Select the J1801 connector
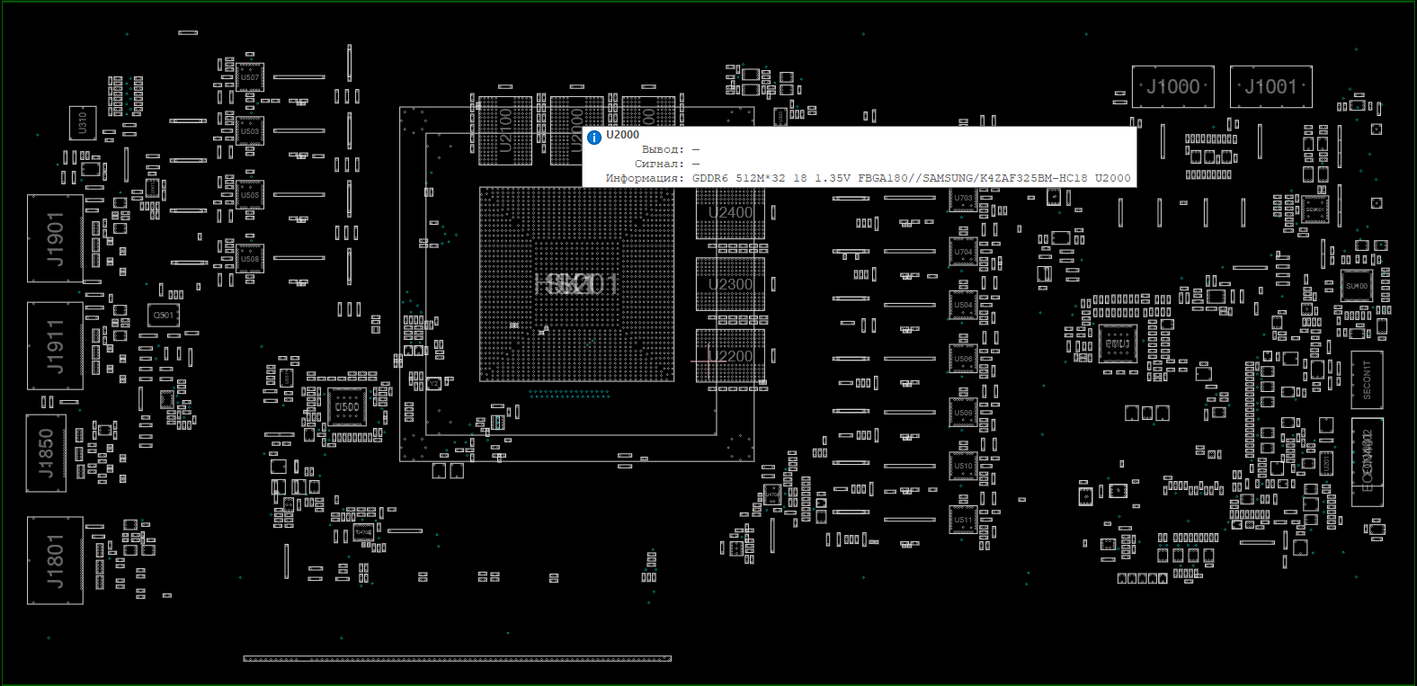Image resolution: width=1417 pixels, height=686 pixels. (x=55, y=560)
